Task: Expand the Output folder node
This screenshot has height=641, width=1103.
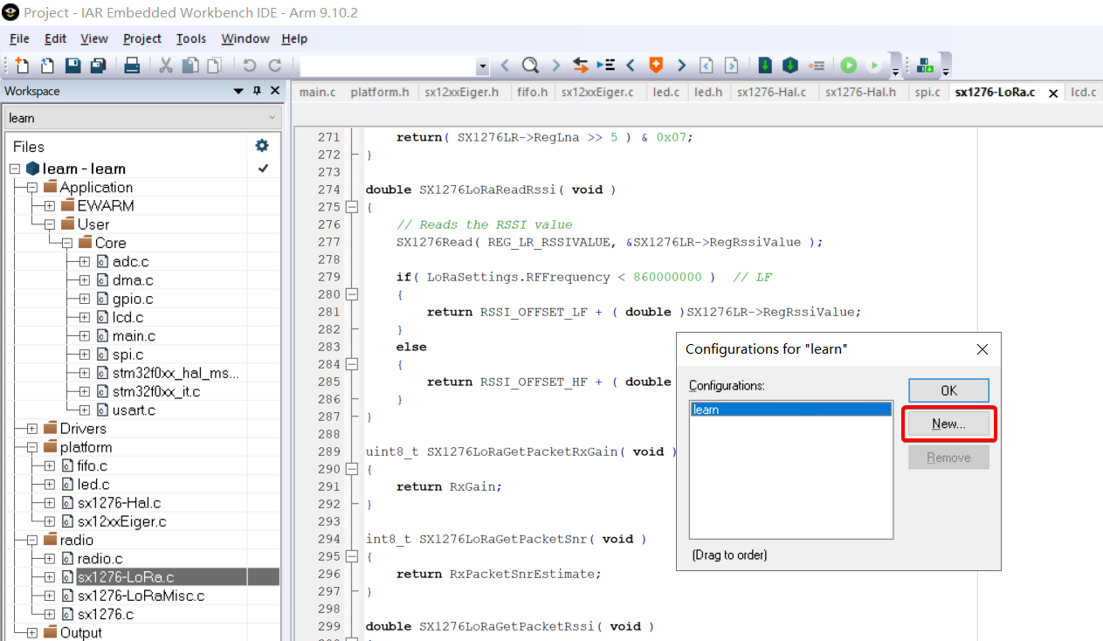Action: click(x=31, y=633)
